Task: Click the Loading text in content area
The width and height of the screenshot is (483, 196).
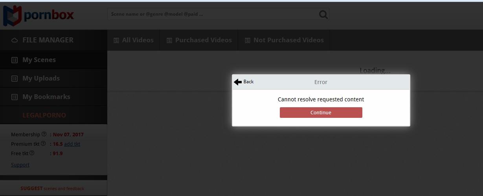Action: pyautogui.click(x=375, y=71)
